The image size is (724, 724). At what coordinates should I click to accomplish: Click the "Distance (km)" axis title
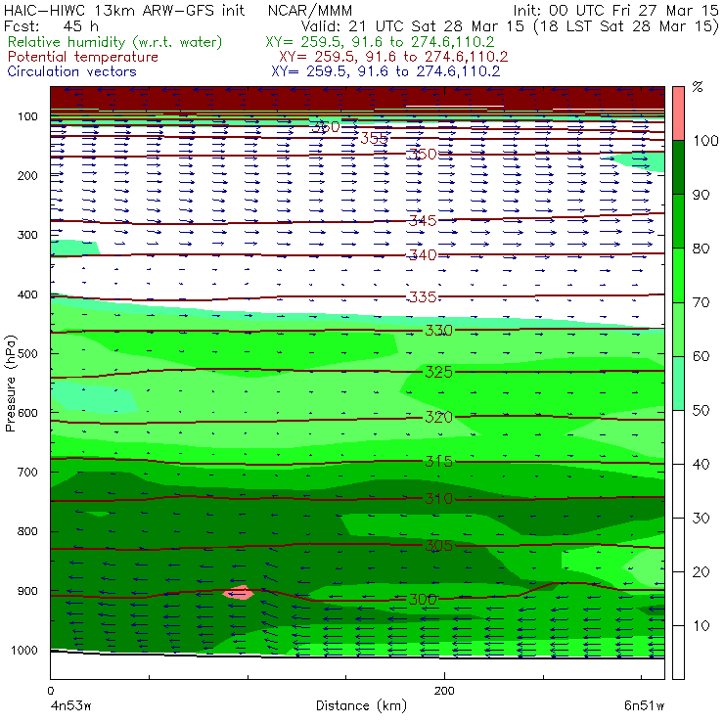point(362,705)
